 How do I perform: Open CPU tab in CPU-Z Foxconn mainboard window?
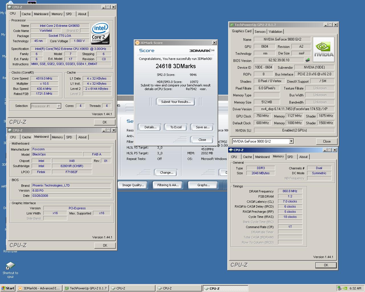click(x=13, y=137)
